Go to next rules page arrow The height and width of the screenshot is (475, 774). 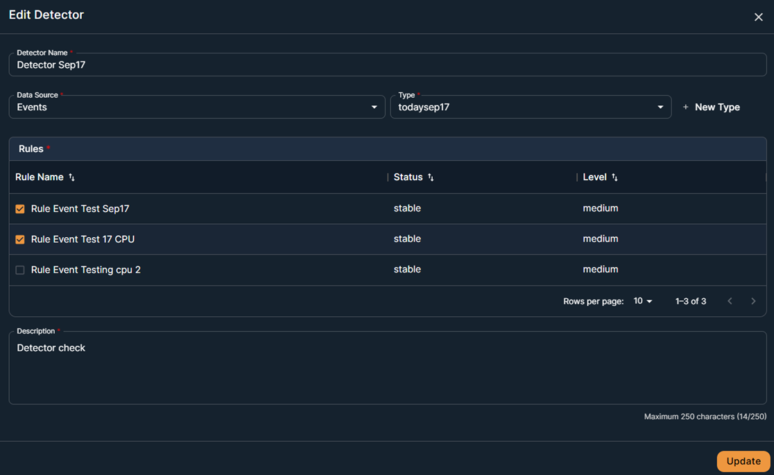[753, 301]
